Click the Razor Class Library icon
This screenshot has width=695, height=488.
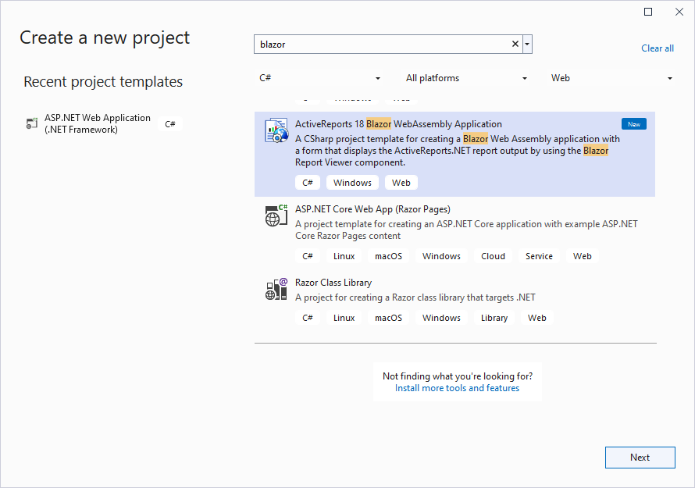pyautogui.click(x=276, y=289)
